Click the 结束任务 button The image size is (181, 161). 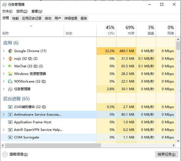coord(166,154)
